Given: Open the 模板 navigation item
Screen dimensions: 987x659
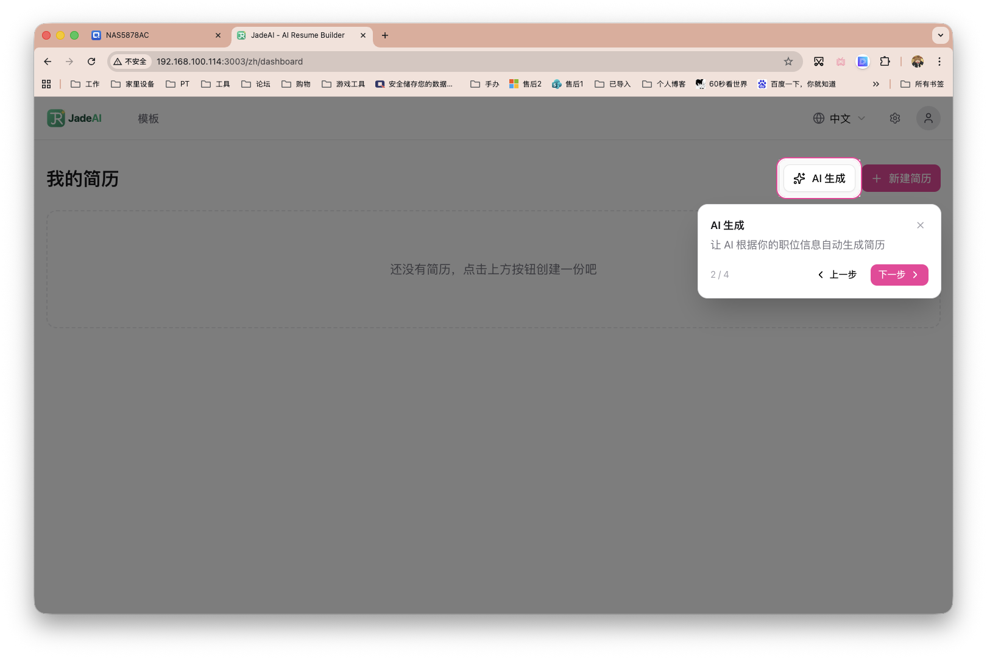Looking at the screenshot, I should click(147, 118).
